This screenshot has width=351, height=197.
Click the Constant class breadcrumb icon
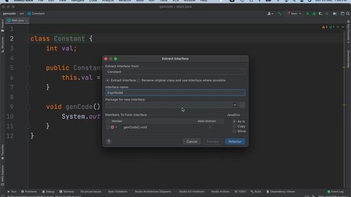(29, 14)
